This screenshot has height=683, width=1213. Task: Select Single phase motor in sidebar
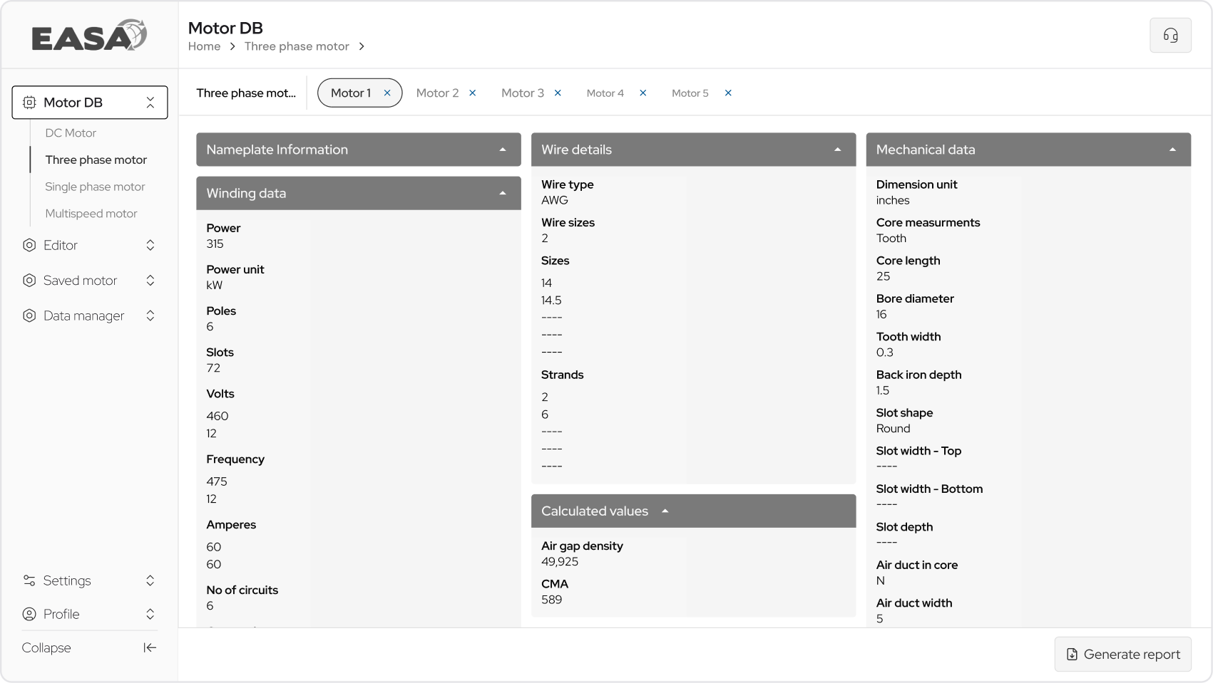tap(95, 187)
